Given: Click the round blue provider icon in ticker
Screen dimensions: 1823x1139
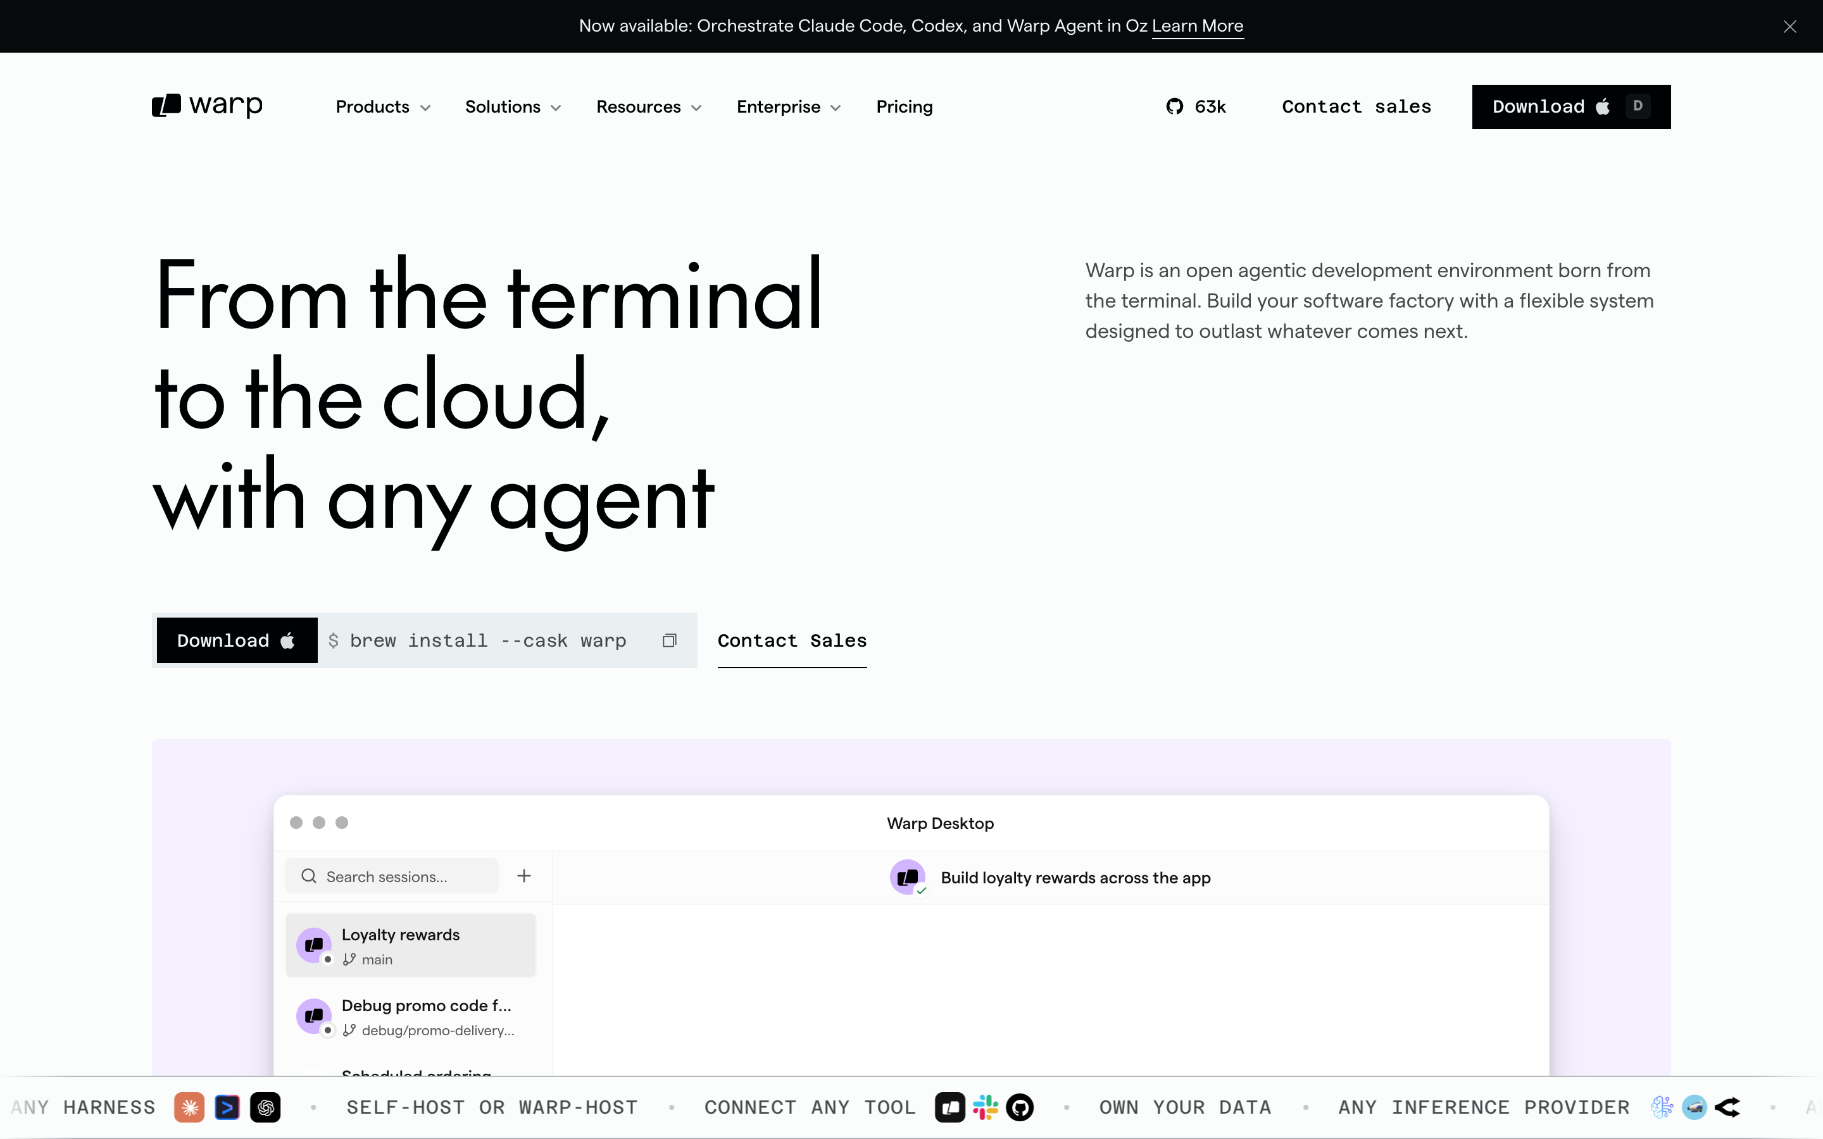Looking at the screenshot, I should [1694, 1107].
